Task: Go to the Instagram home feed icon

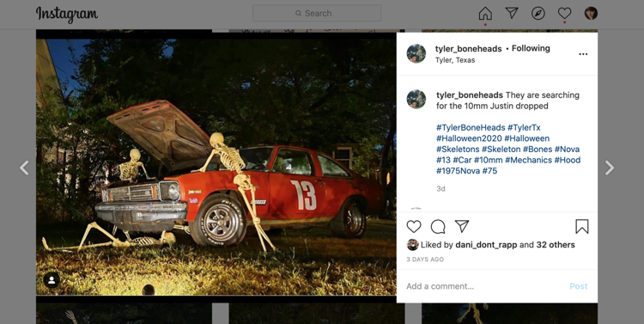Action: pos(485,13)
